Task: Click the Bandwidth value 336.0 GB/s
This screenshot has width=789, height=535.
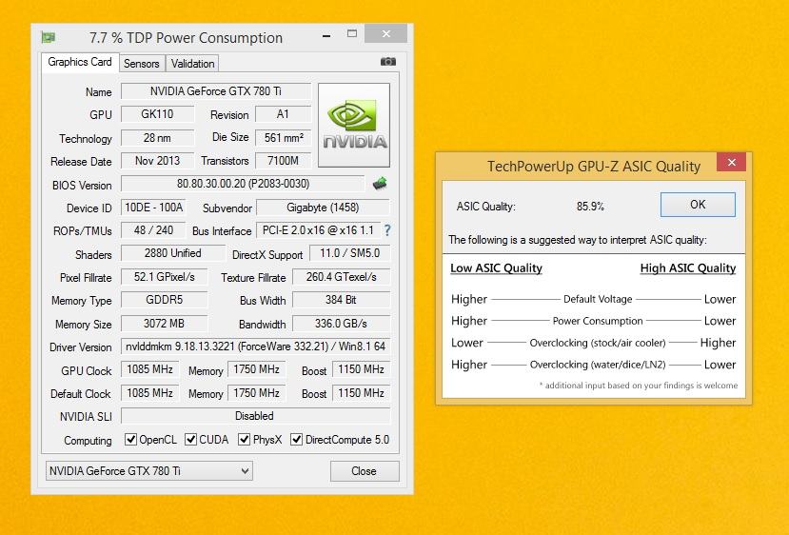Action: coord(341,323)
